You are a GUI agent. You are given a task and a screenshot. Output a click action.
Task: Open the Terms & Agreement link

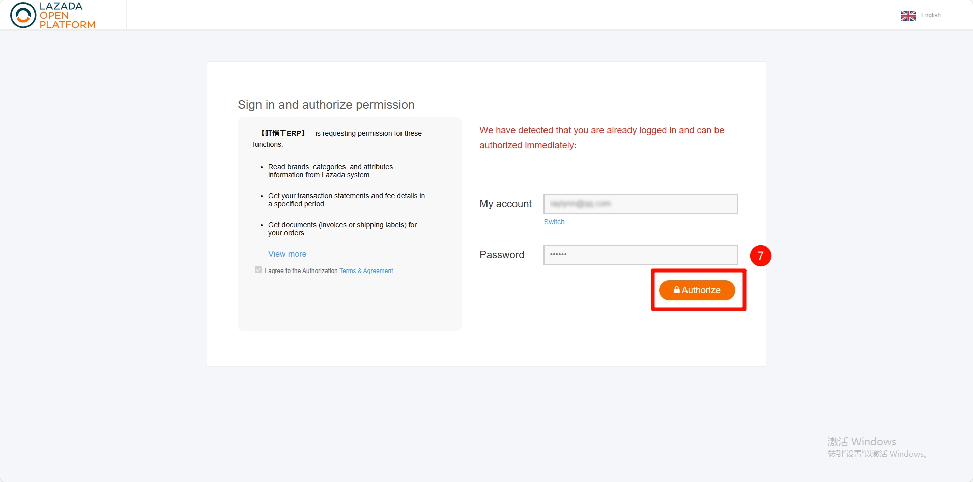coord(366,271)
